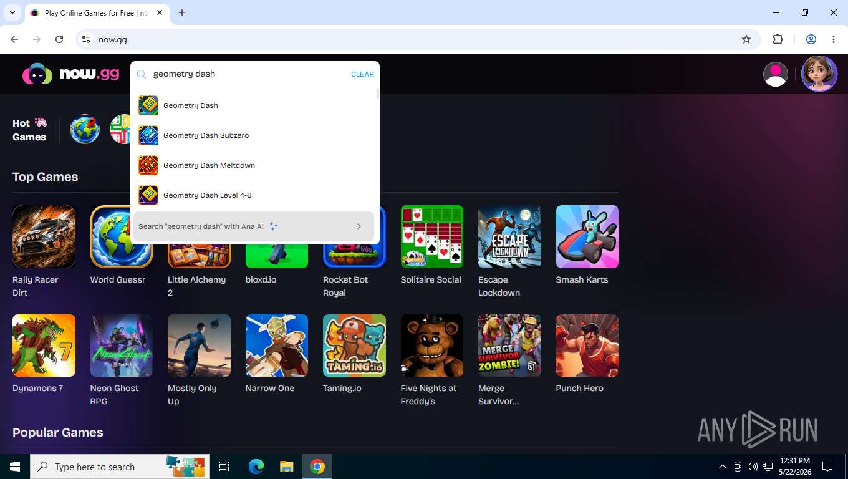Click chevron arrow in Ana AI search row
The image size is (848, 479).
(x=359, y=226)
